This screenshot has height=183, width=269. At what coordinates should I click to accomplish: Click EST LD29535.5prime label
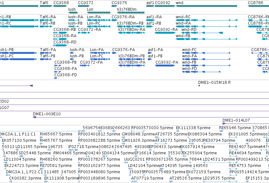click(219, 178)
